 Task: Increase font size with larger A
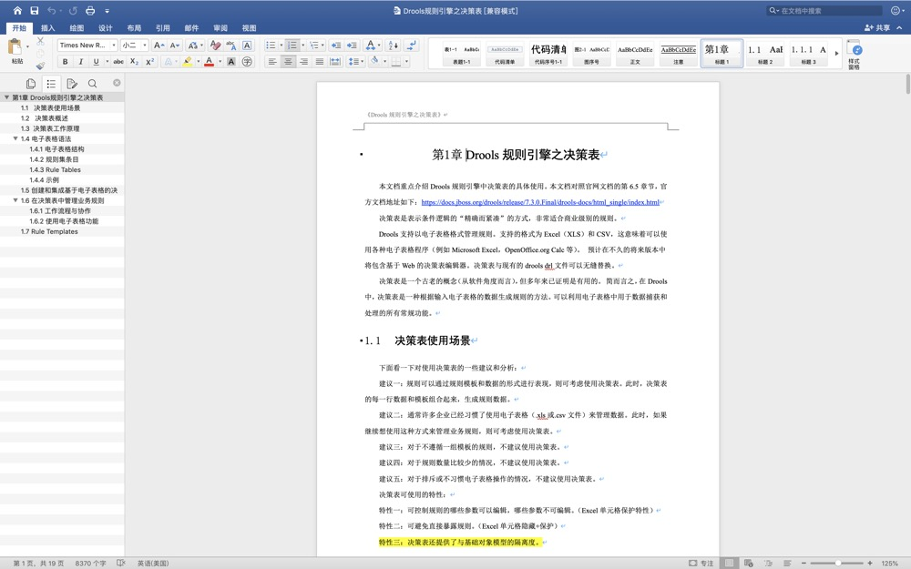(159, 45)
